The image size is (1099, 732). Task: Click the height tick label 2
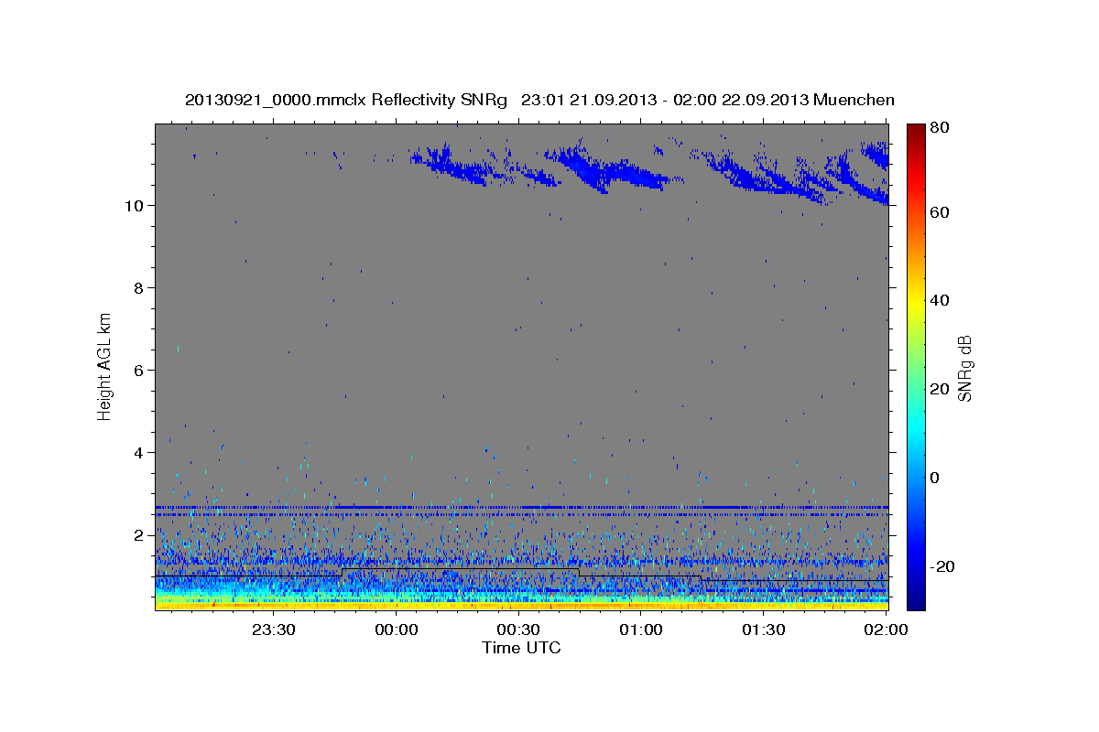138,535
